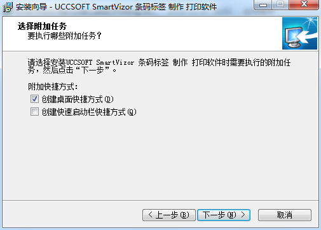Cancel the installation with 取消

285,215
